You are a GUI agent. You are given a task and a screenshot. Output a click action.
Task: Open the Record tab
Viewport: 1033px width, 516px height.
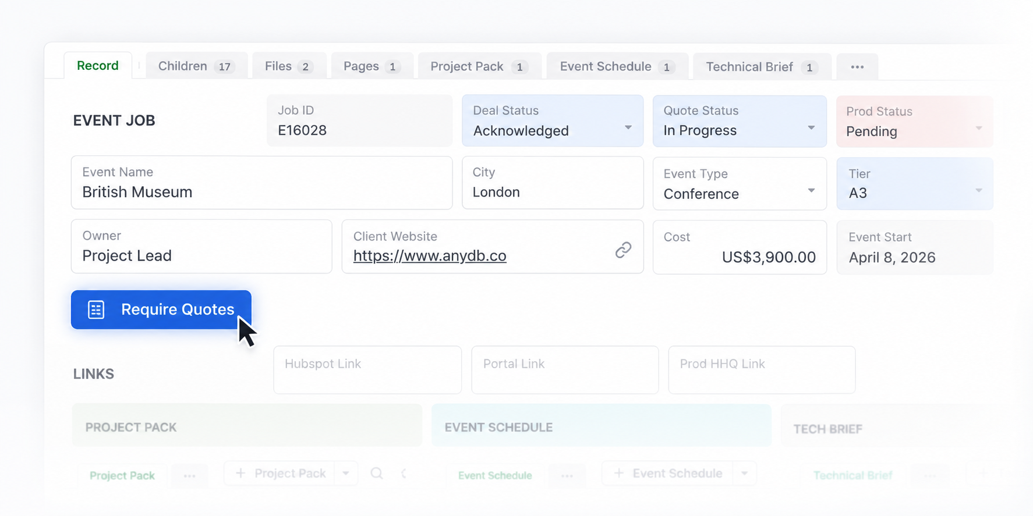pyautogui.click(x=98, y=66)
